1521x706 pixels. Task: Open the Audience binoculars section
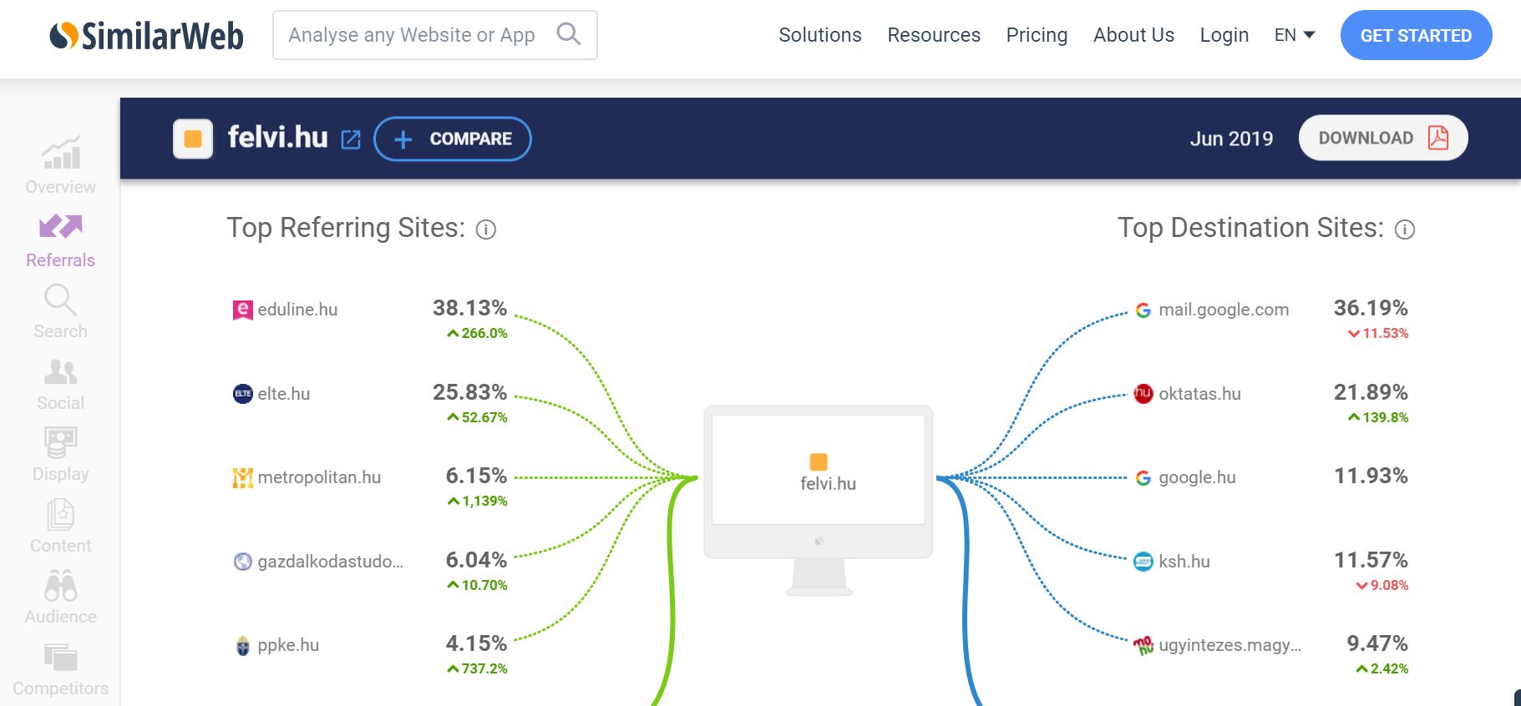click(60, 598)
